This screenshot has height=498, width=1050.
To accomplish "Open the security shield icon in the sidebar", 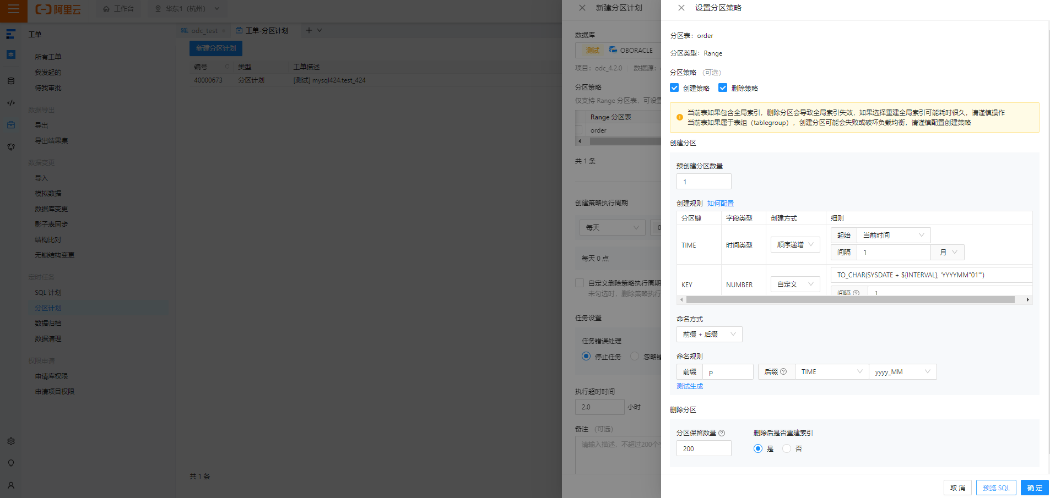I will (11, 147).
